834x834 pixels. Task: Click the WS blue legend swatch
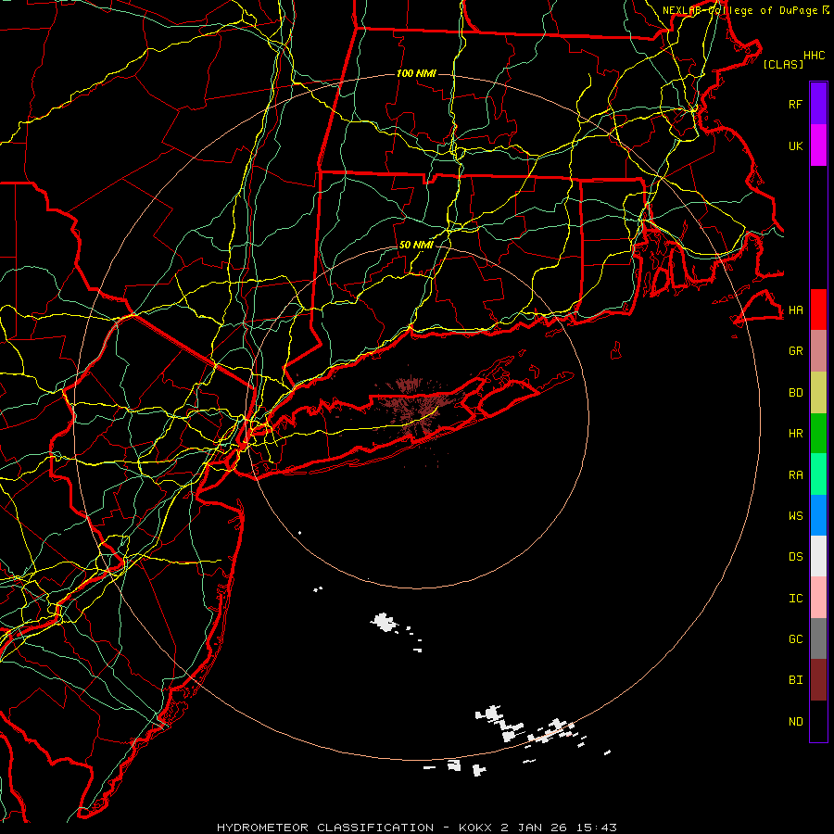tap(818, 515)
